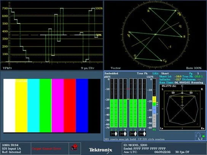Click the surround sound display center C label
Viewport: 207px width, 155px height.
tap(182, 86)
